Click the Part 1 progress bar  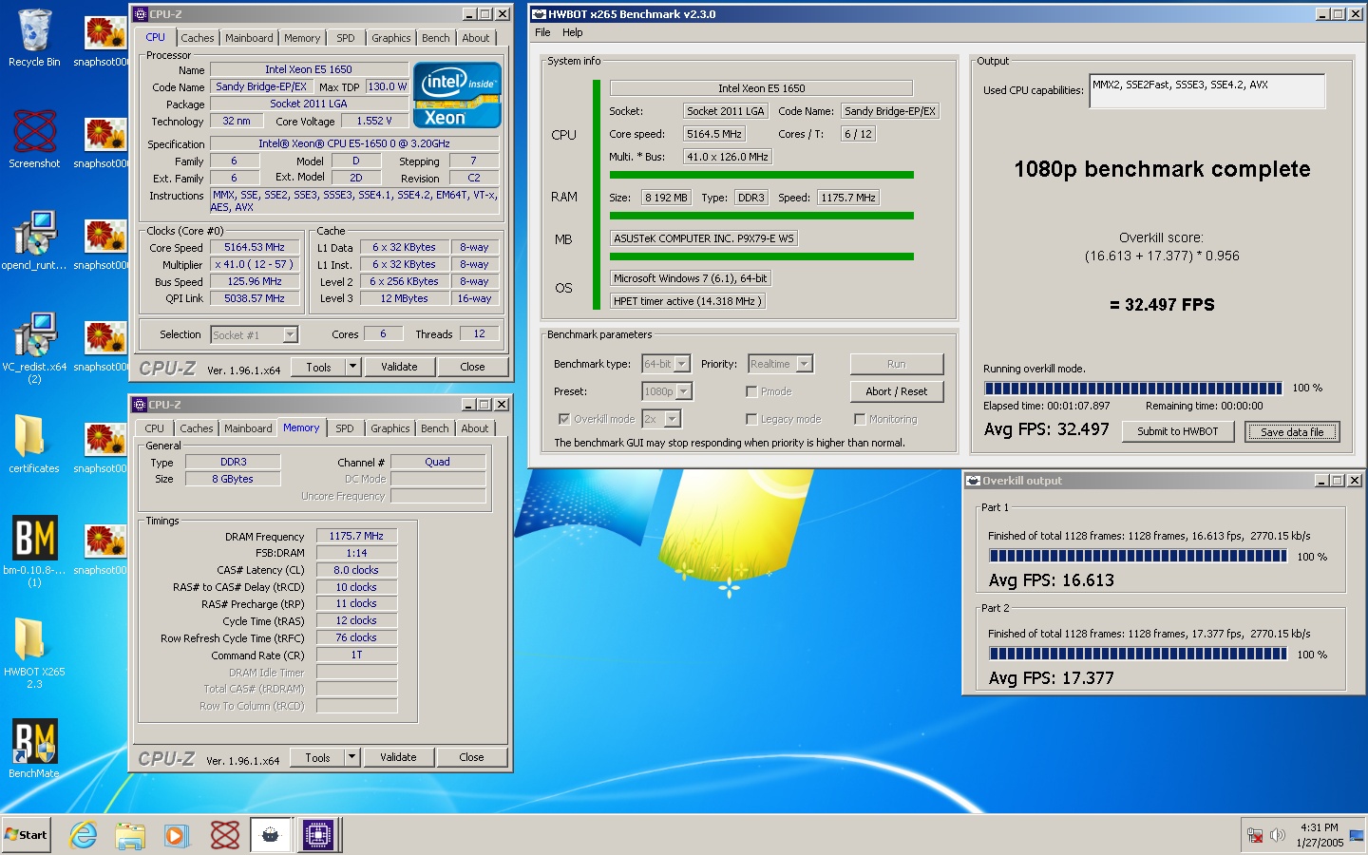pyautogui.click(x=1138, y=556)
